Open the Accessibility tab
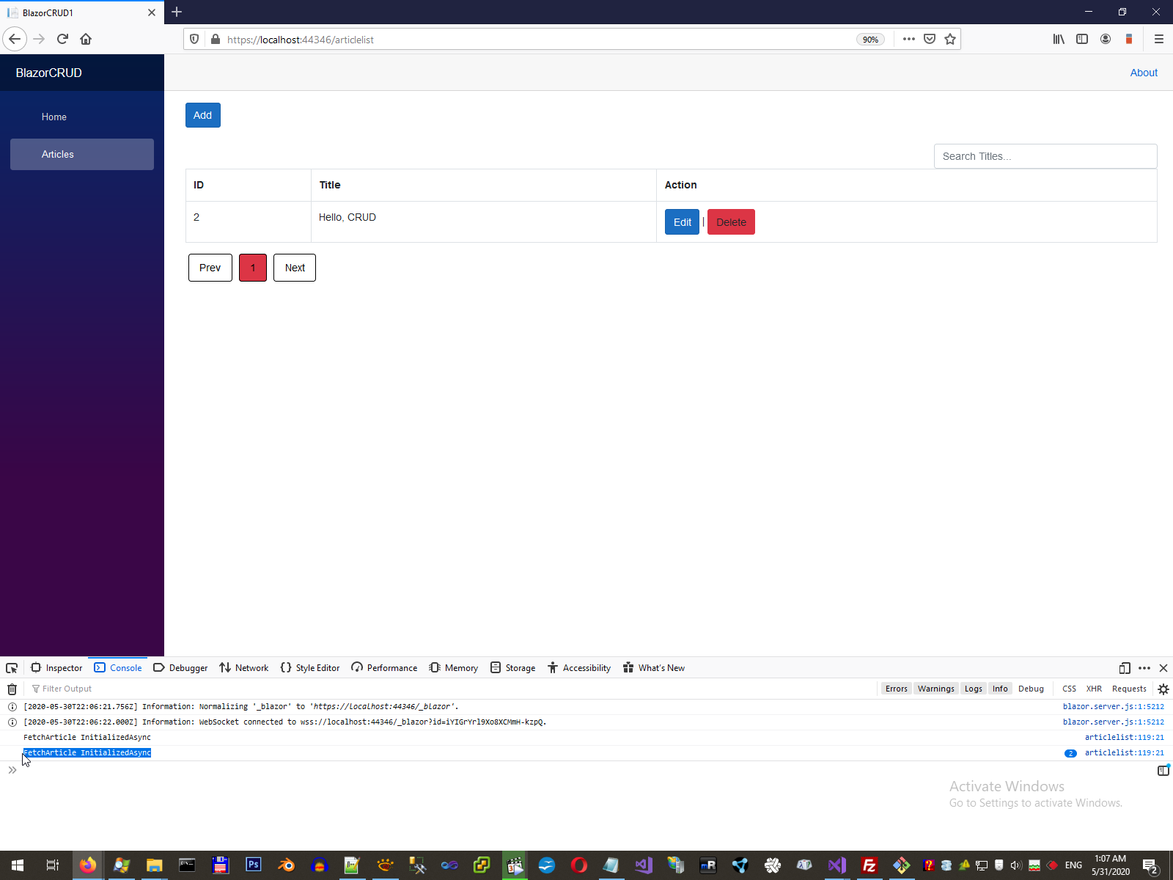 click(579, 668)
